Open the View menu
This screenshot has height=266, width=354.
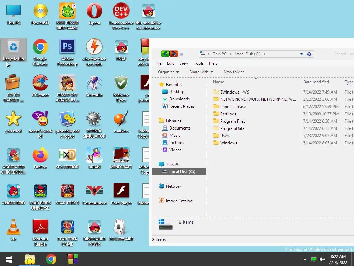click(184, 63)
